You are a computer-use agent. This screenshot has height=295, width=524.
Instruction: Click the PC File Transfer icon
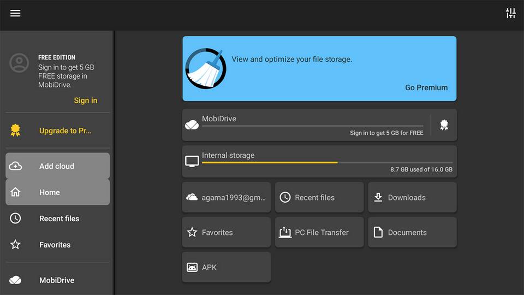[x=285, y=232]
